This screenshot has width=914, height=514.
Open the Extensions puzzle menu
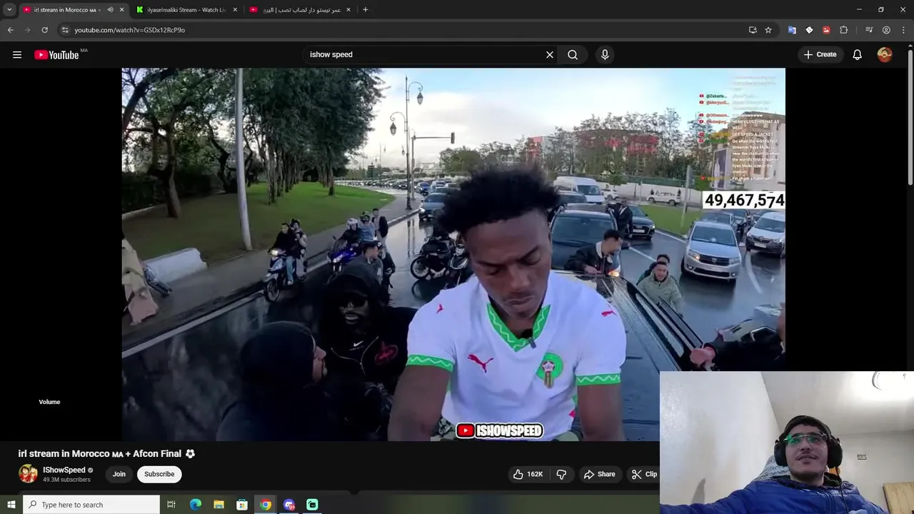click(843, 30)
